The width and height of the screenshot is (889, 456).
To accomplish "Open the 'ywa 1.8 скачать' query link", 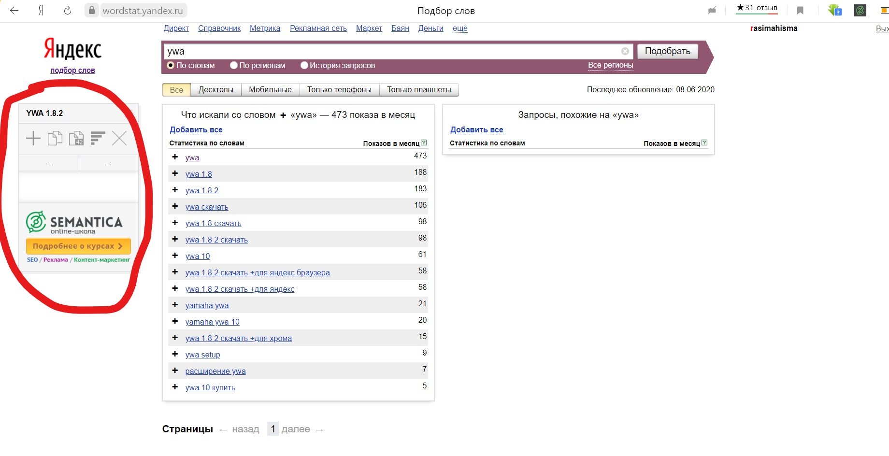I will (213, 223).
